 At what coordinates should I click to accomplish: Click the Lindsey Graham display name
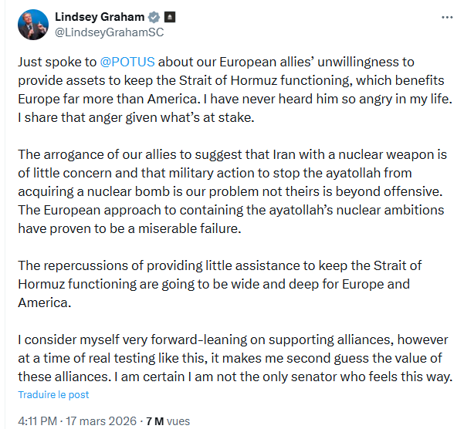click(x=100, y=17)
